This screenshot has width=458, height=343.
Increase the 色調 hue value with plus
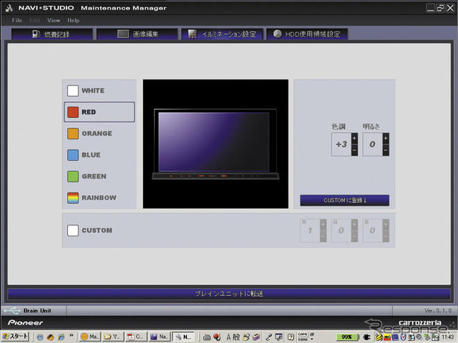click(354, 138)
